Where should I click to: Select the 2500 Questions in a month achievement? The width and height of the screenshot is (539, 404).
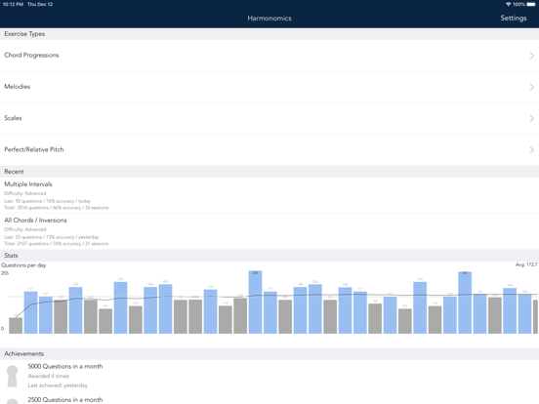pos(269,399)
